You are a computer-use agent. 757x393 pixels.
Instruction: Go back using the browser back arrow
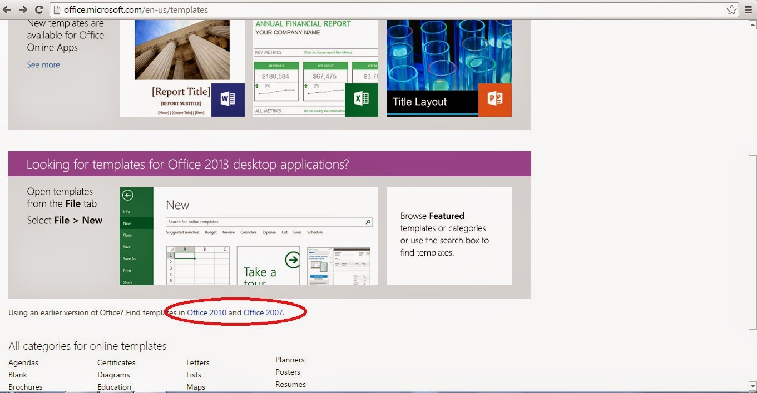point(7,9)
